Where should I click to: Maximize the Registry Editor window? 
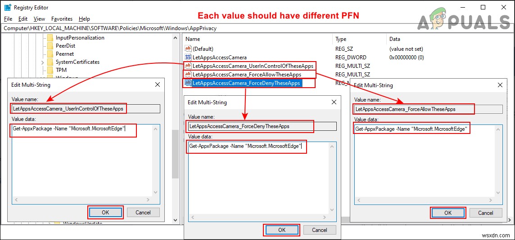tap(483, 7)
